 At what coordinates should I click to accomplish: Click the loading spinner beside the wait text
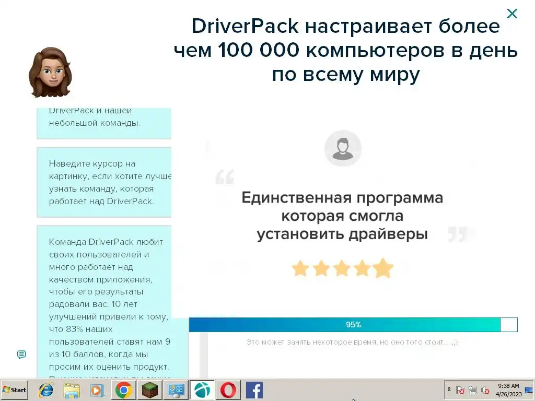point(455,343)
